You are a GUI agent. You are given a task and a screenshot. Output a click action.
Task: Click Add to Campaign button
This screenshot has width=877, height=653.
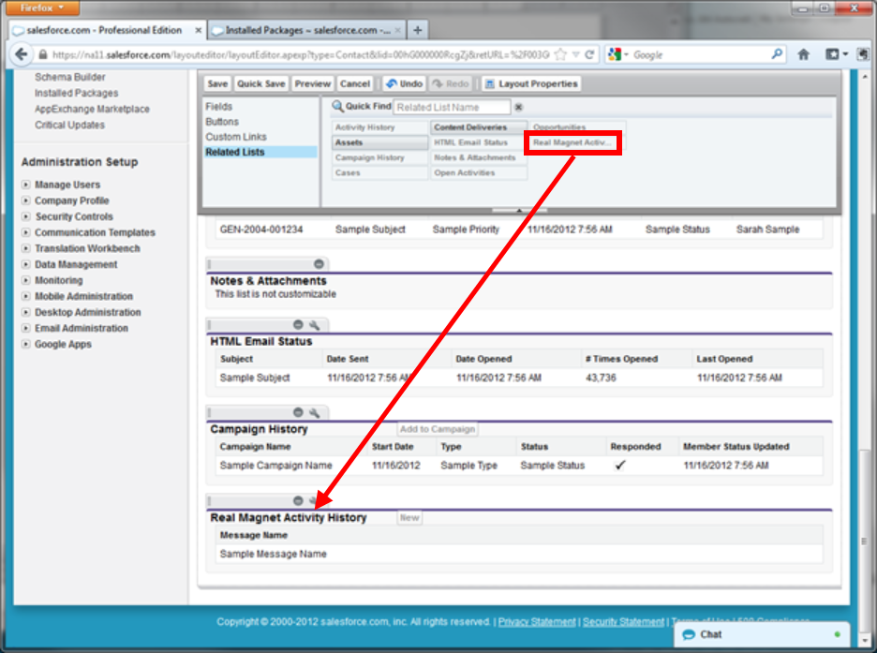(x=438, y=429)
